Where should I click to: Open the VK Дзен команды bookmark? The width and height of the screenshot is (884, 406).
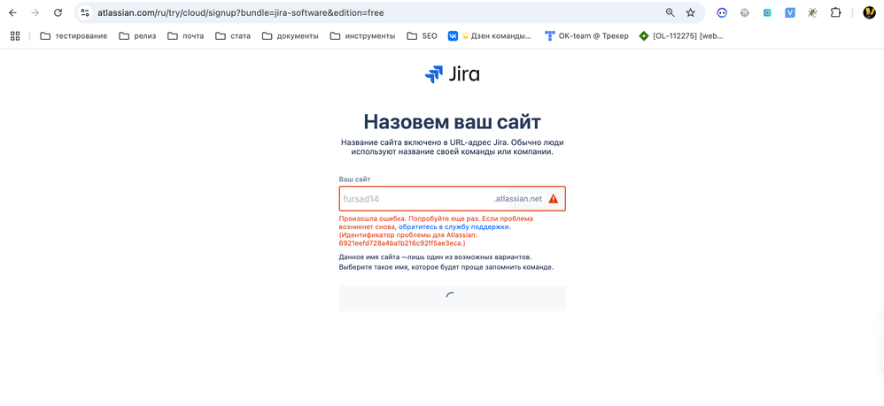[489, 35]
